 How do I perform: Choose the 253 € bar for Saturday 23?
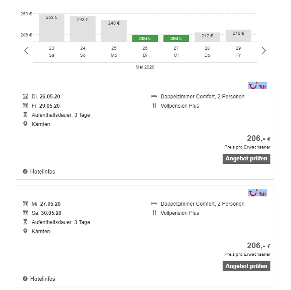pyautogui.click(x=52, y=28)
